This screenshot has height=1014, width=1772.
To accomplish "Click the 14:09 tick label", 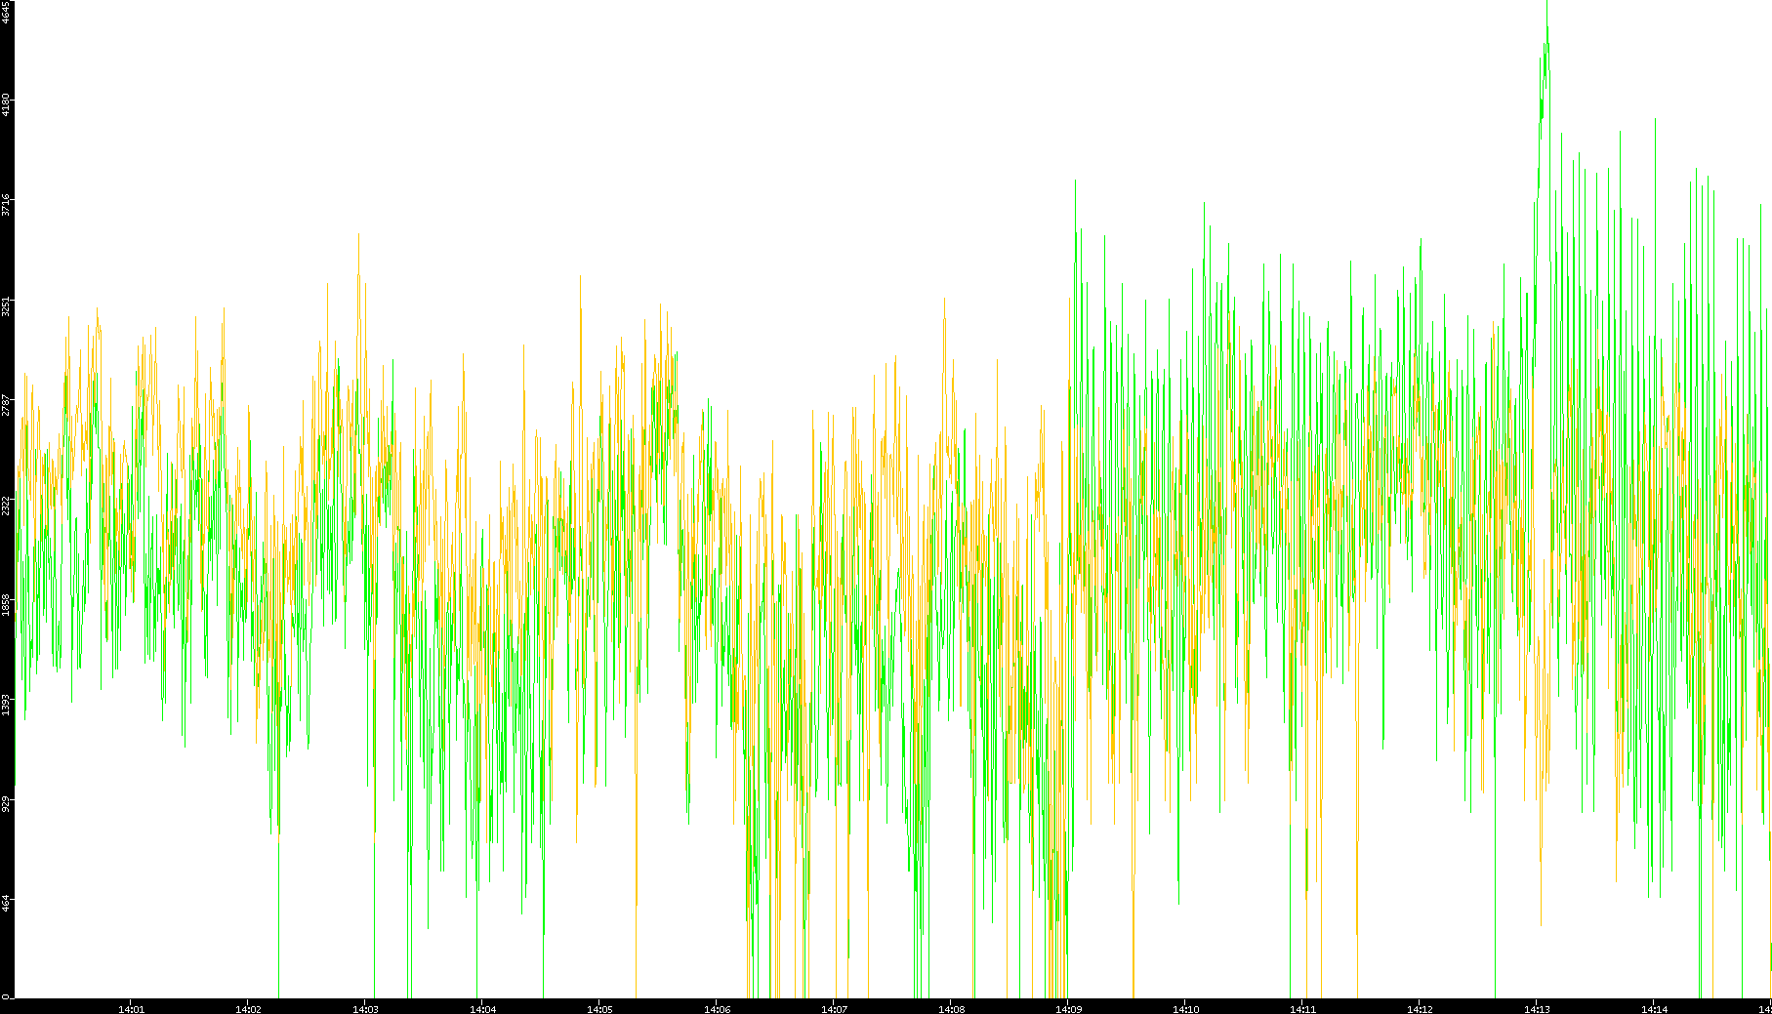I will click(x=1068, y=1009).
